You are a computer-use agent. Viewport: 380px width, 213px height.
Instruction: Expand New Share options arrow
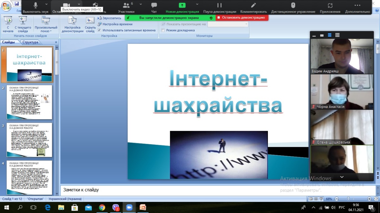tap(197, 4)
